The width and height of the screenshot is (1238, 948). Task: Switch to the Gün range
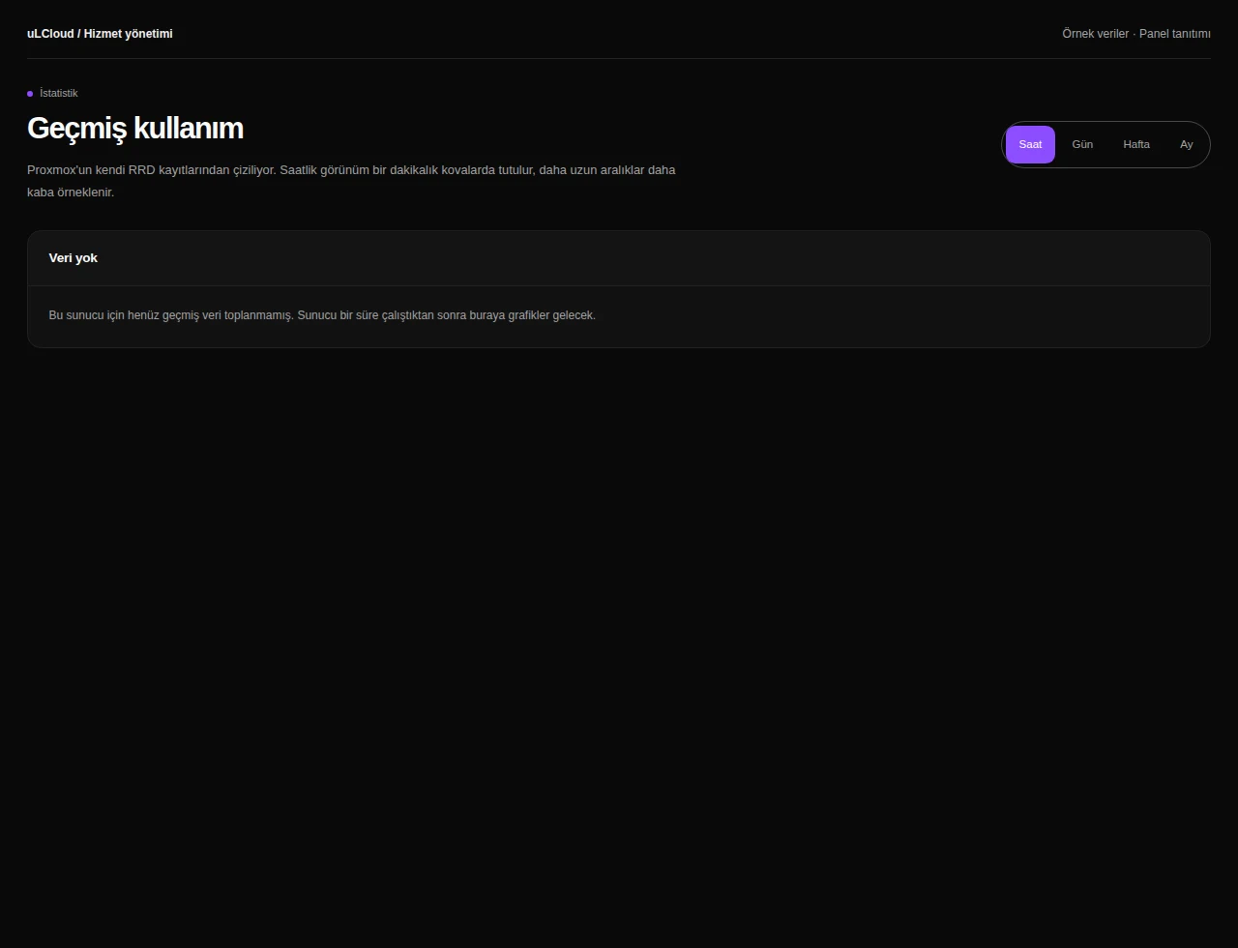click(1082, 144)
